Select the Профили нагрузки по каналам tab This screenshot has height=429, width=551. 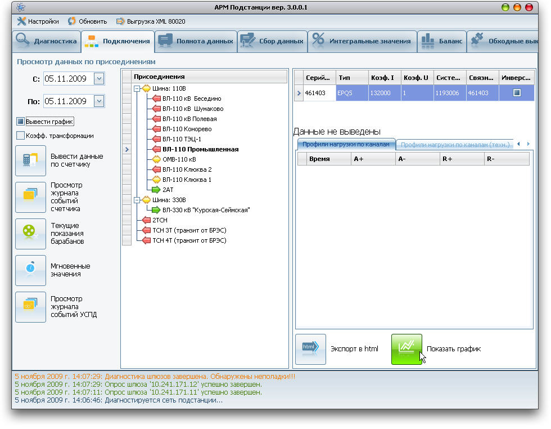346,144
